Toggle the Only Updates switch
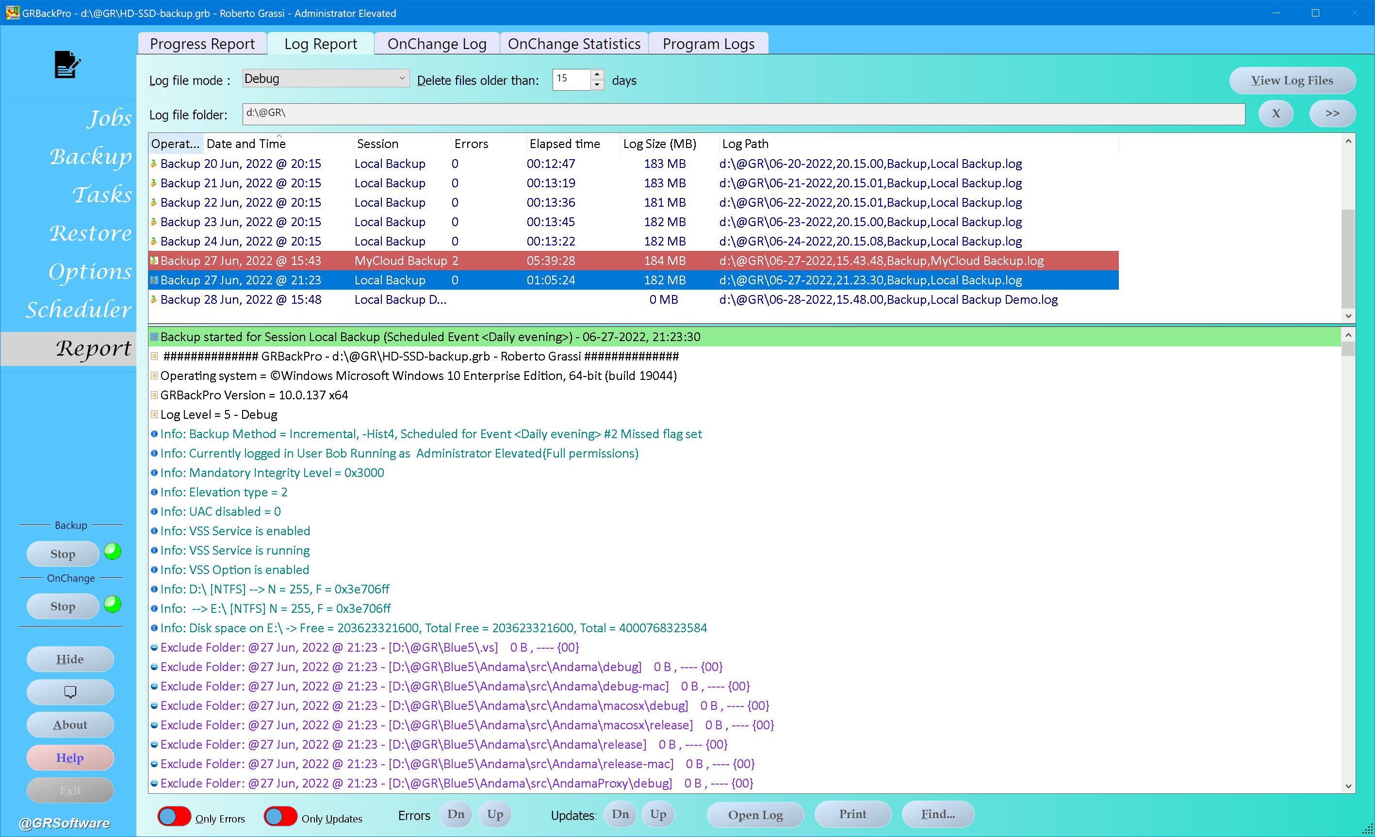The width and height of the screenshot is (1375, 837). (280, 816)
